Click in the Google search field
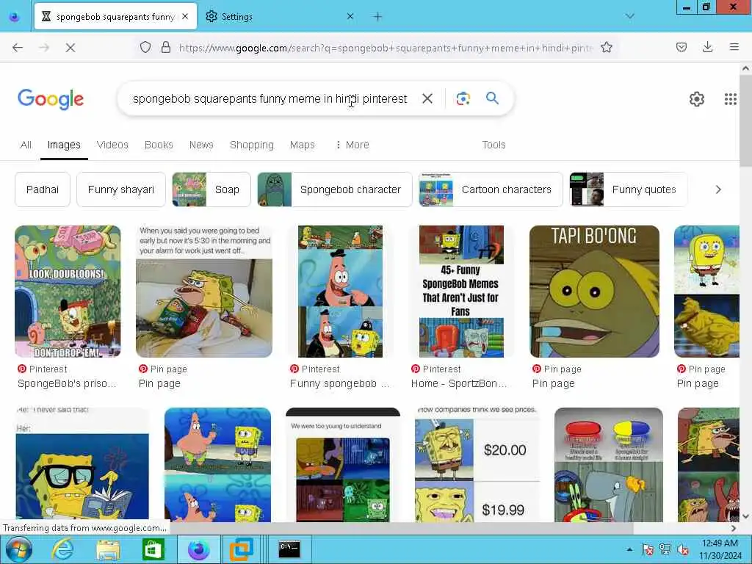Screen dimensions: 752x564 click(270, 99)
